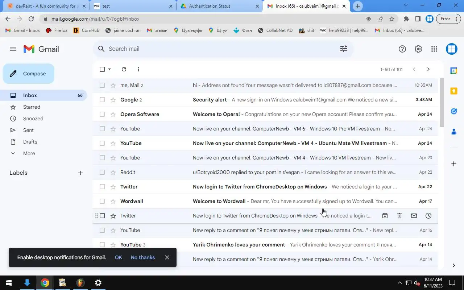Get add-ons plus icon in side panel

(x=453, y=164)
